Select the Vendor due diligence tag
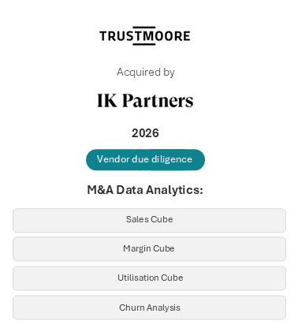Screen dimensions: 298x328 [x=145, y=160]
